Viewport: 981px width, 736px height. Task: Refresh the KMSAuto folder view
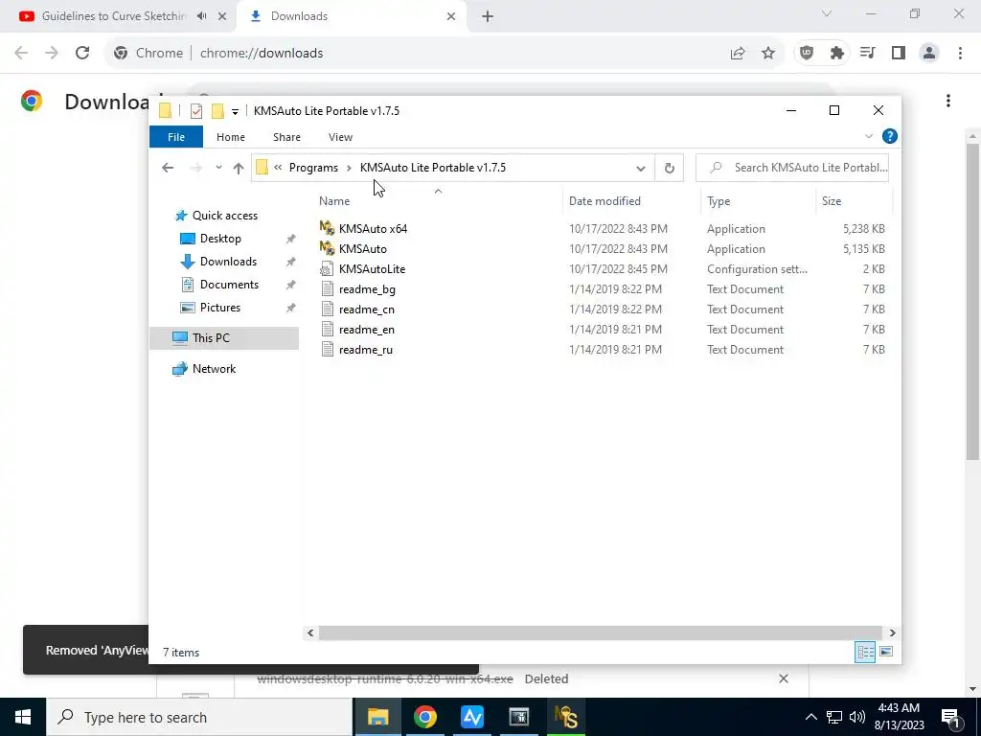669,168
